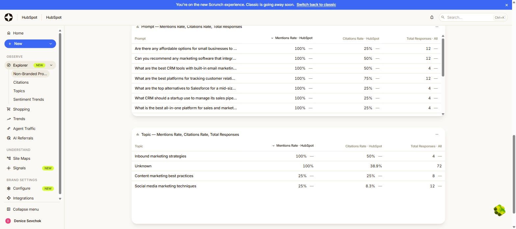Open Topics sub-item
Screen dimensions: 516x229
pos(19,91)
